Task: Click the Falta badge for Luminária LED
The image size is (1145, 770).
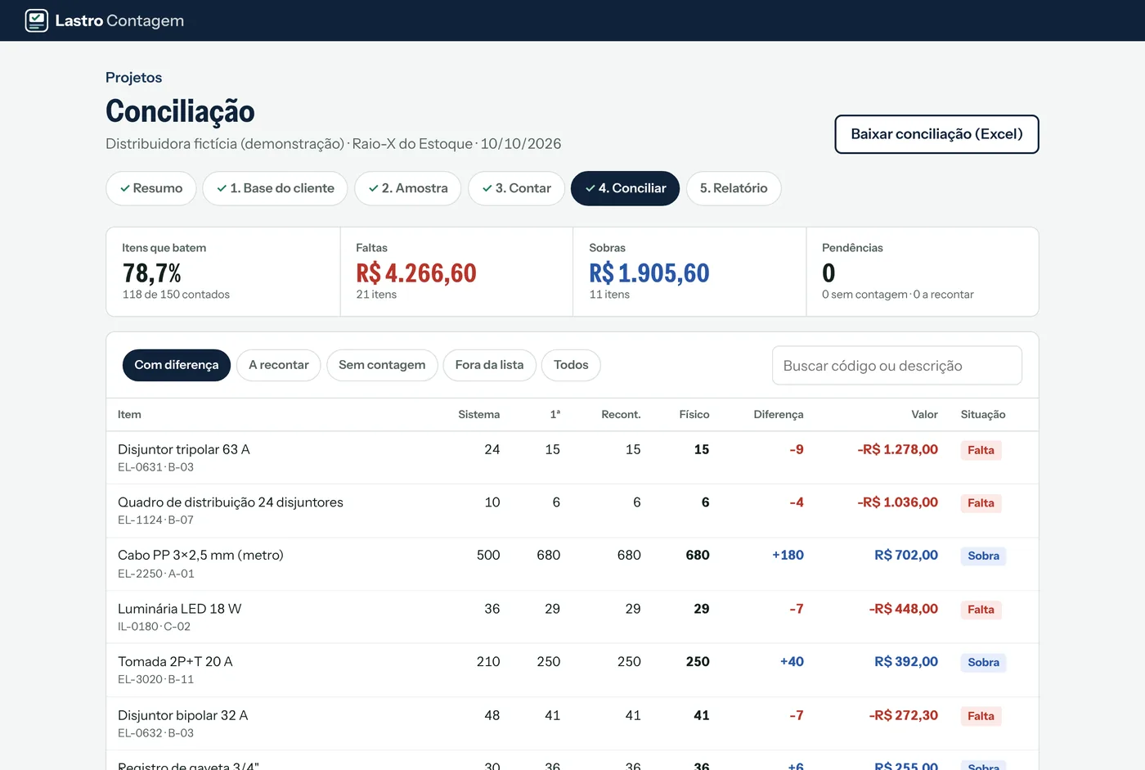Action: point(981,610)
